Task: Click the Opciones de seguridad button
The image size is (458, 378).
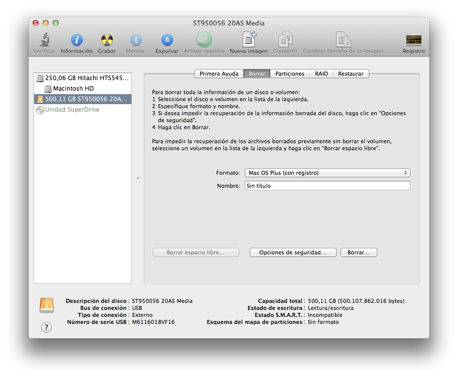Action: point(292,253)
